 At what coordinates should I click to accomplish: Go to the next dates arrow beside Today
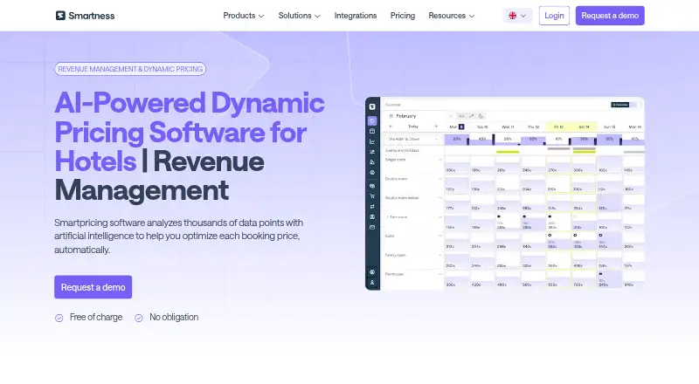click(x=435, y=127)
